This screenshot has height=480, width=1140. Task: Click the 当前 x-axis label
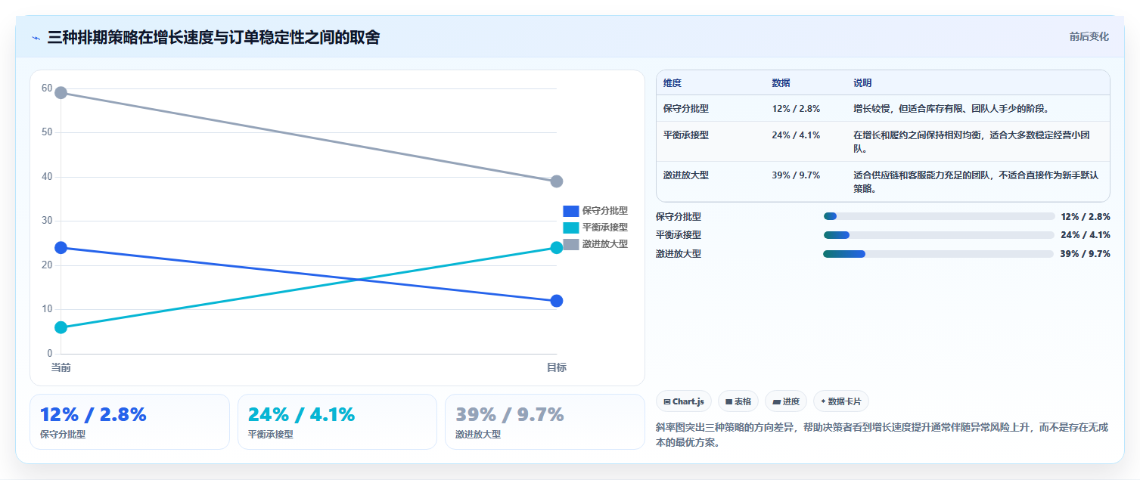pos(61,367)
